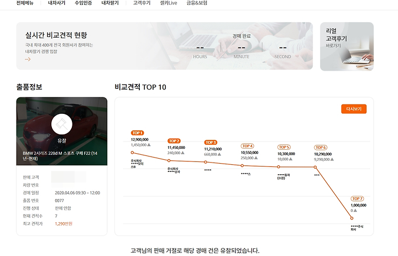Select the TOP 7 outlined badge
The height and width of the screenshot is (256, 398).
pyautogui.click(x=357, y=198)
